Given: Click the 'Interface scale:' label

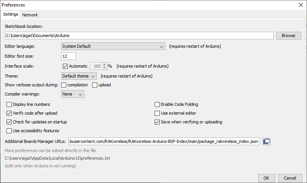Looking at the screenshot, I should point(19,66).
